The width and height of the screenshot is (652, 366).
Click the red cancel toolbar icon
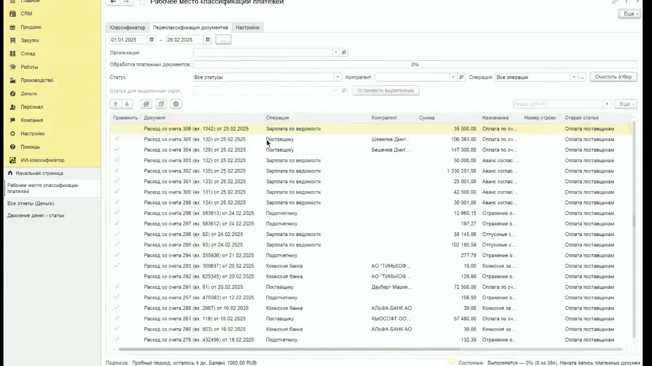(176, 104)
